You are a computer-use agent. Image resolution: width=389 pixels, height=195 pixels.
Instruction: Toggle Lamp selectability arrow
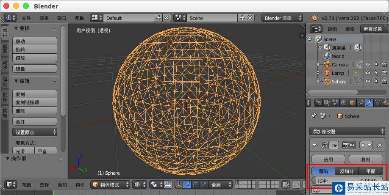(376, 73)
